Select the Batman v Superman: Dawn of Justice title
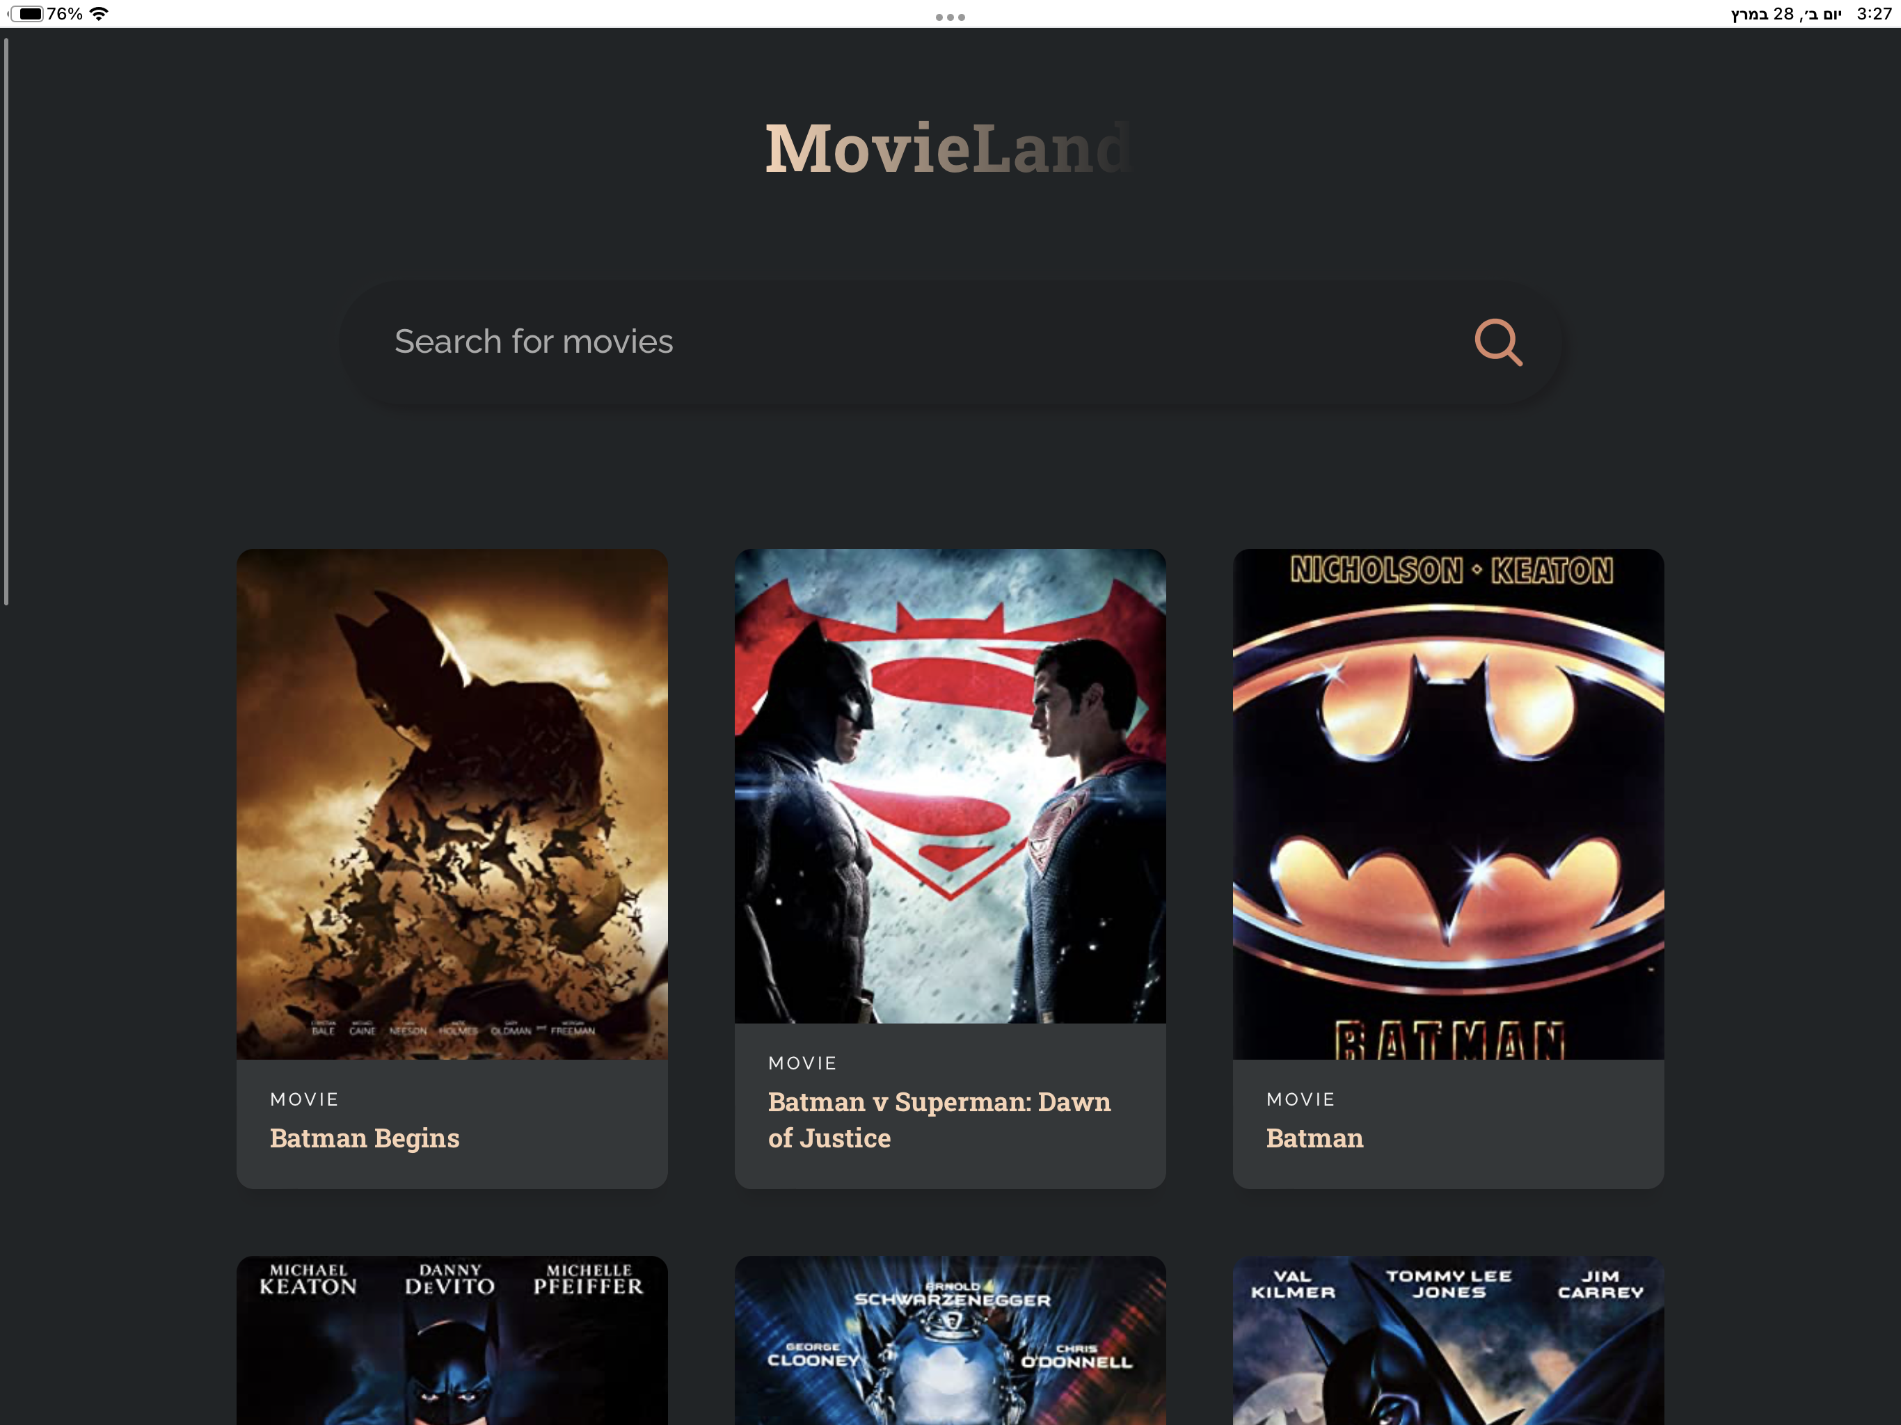1901x1425 pixels. click(939, 1120)
